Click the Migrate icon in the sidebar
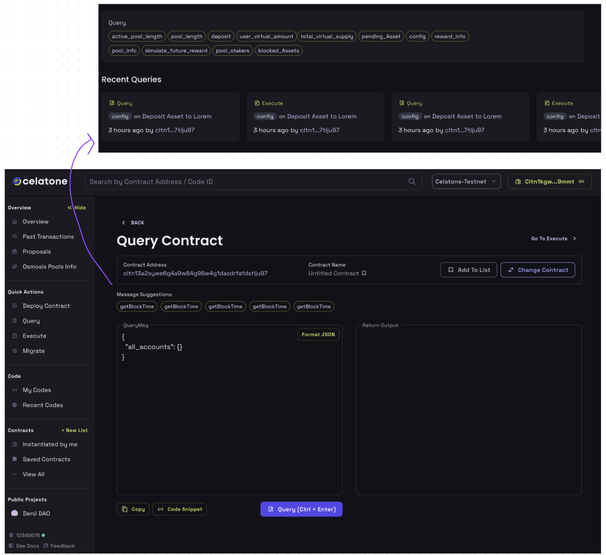 tap(15, 351)
